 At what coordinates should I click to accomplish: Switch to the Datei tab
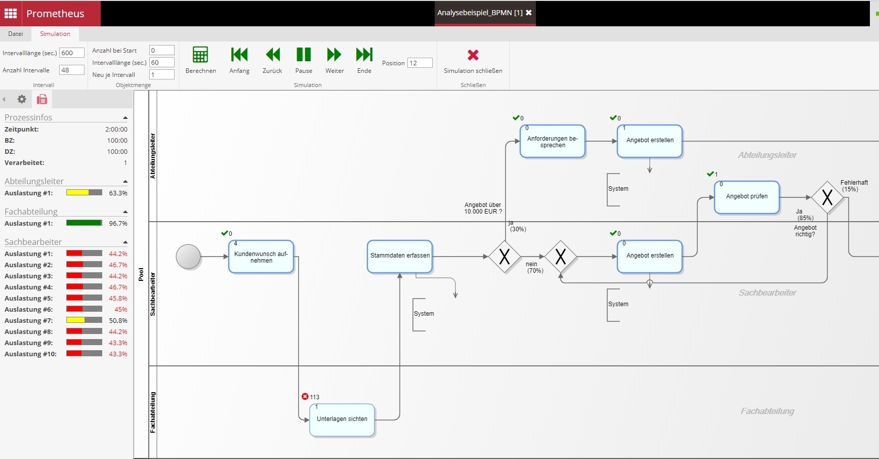click(x=16, y=33)
